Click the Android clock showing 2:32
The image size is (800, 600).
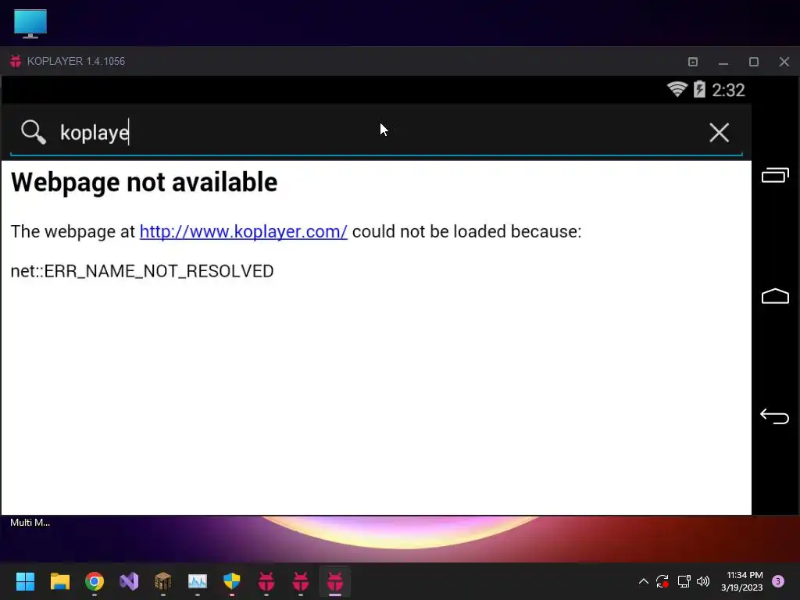[x=728, y=91]
